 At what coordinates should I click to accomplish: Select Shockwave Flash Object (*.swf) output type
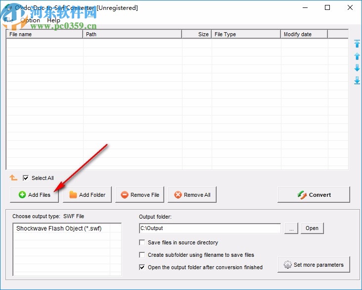coord(59,229)
